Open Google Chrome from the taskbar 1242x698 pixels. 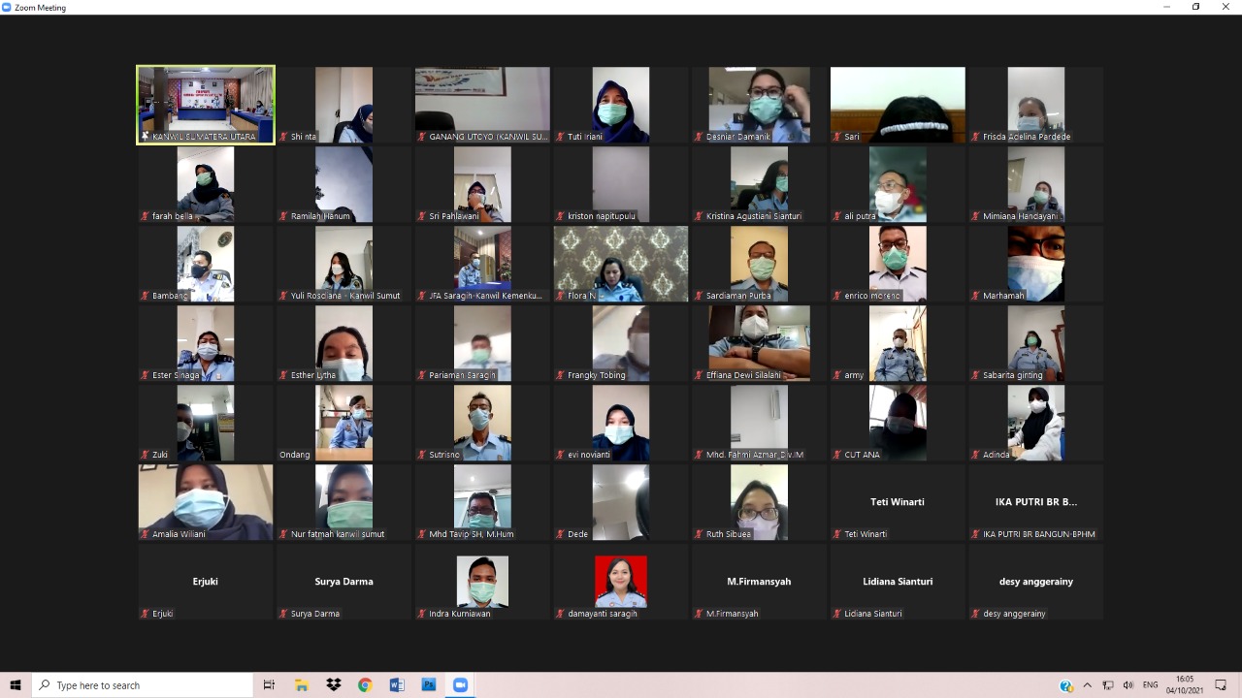coord(365,685)
